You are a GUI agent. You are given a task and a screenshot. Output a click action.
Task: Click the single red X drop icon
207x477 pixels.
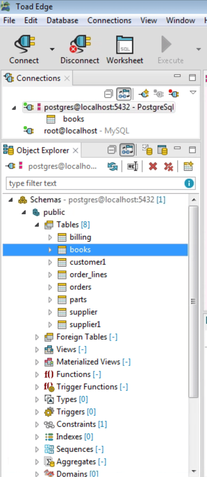pos(153,166)
